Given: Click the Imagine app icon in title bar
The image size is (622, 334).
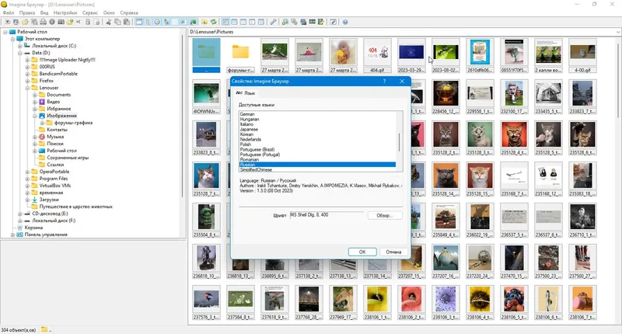Looking at the screenshot, I should 4,5.
